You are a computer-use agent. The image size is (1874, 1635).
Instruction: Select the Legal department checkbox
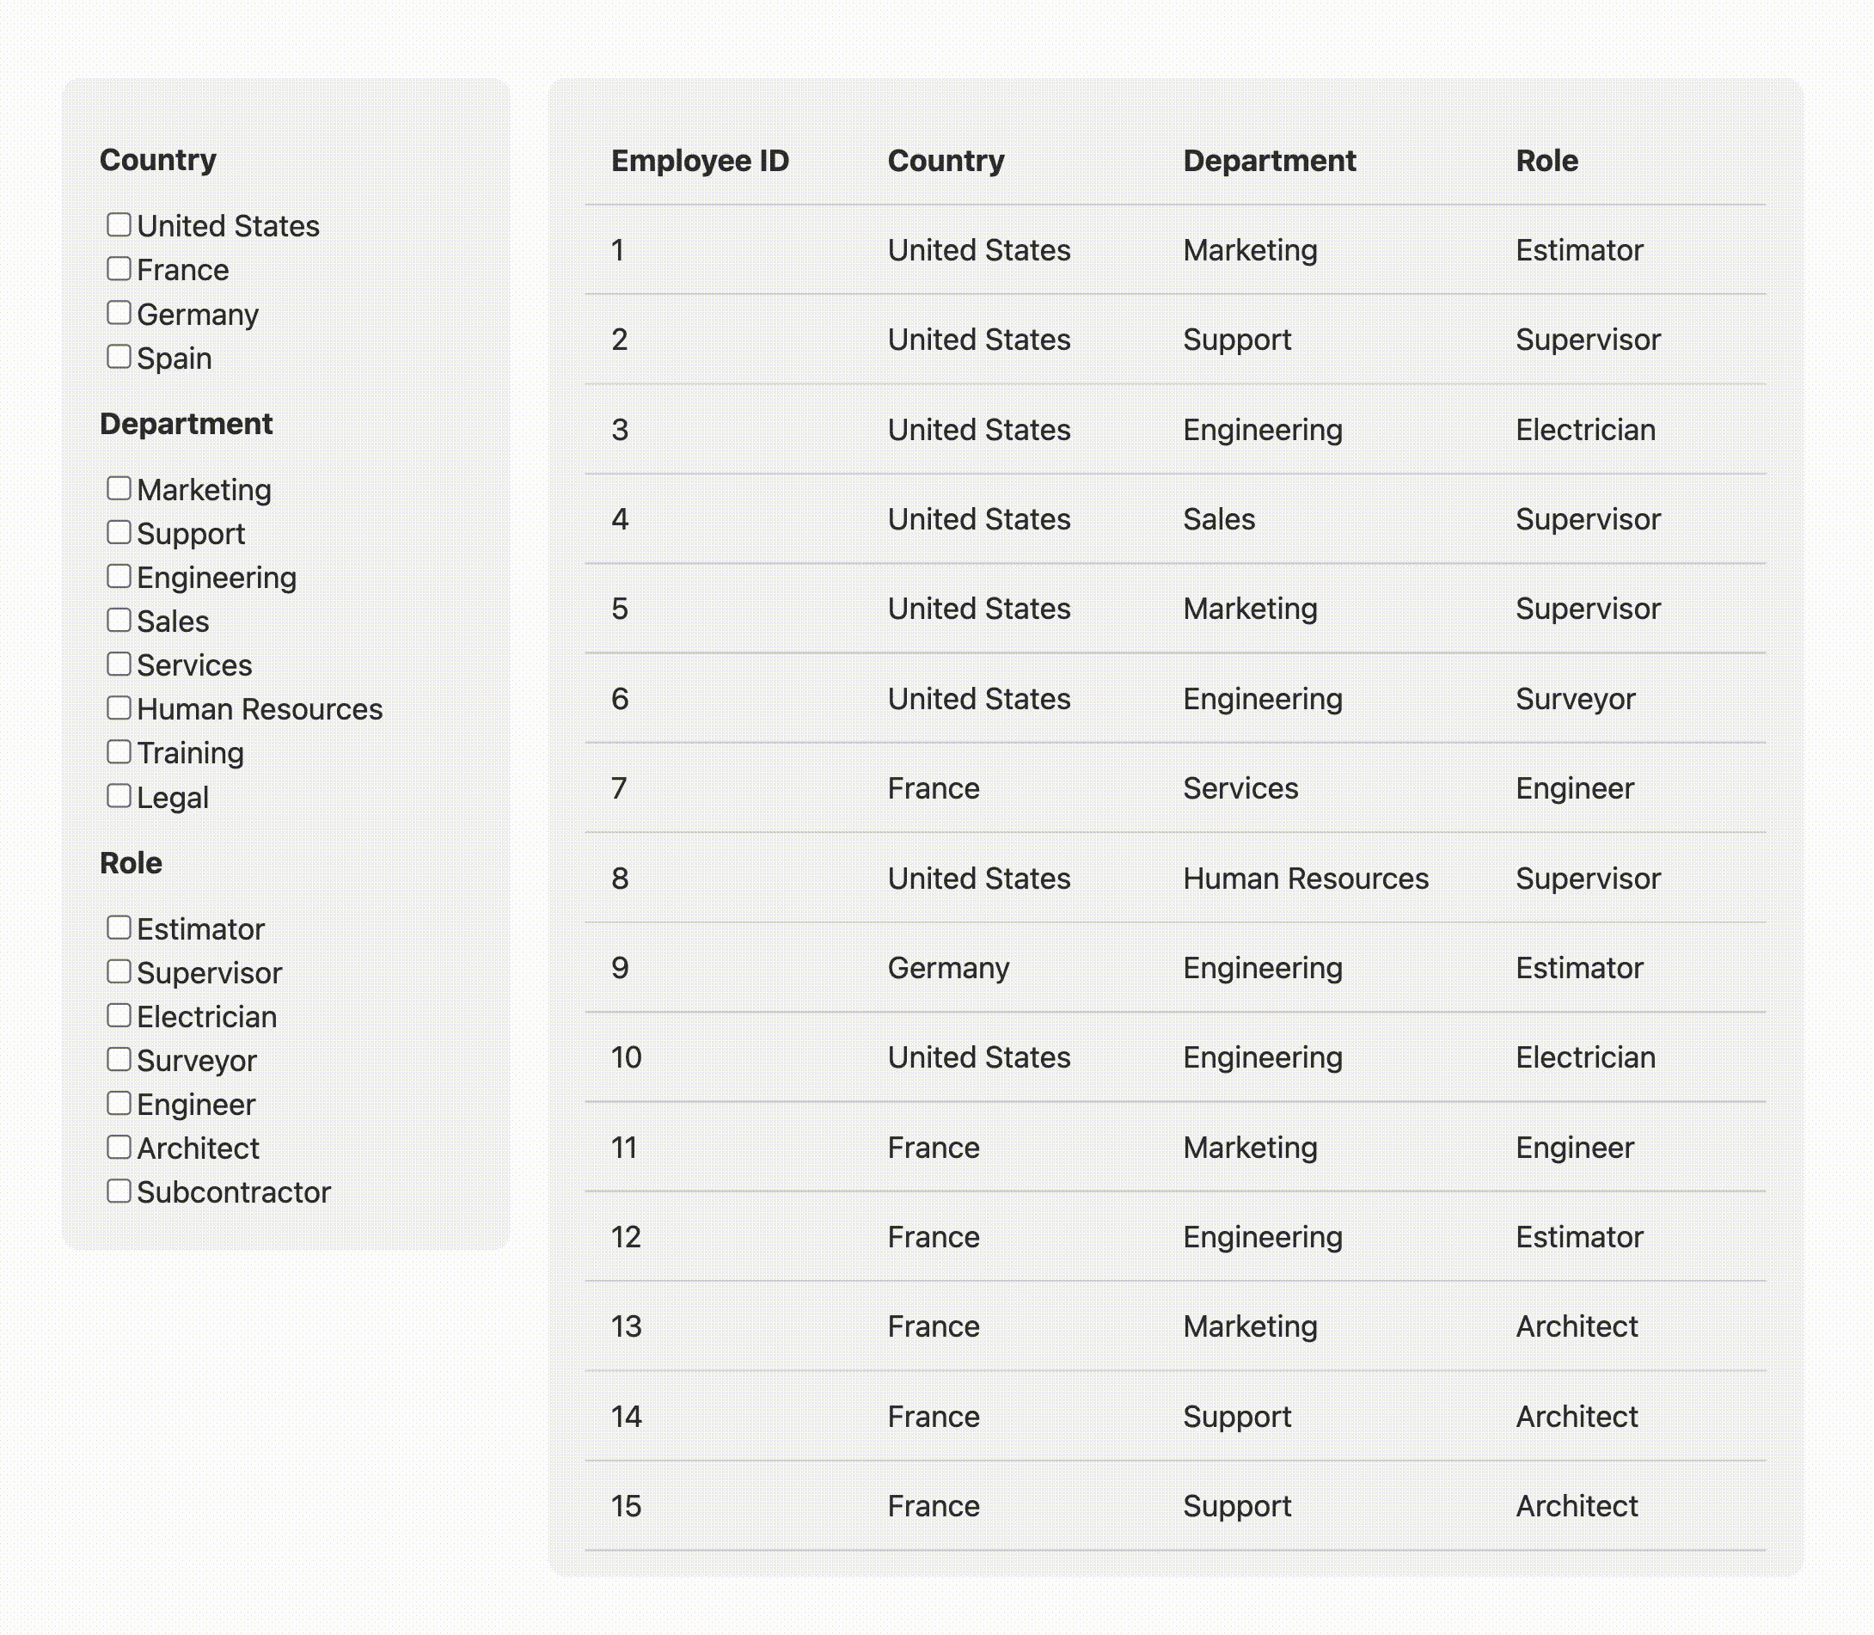pos(119,796)
